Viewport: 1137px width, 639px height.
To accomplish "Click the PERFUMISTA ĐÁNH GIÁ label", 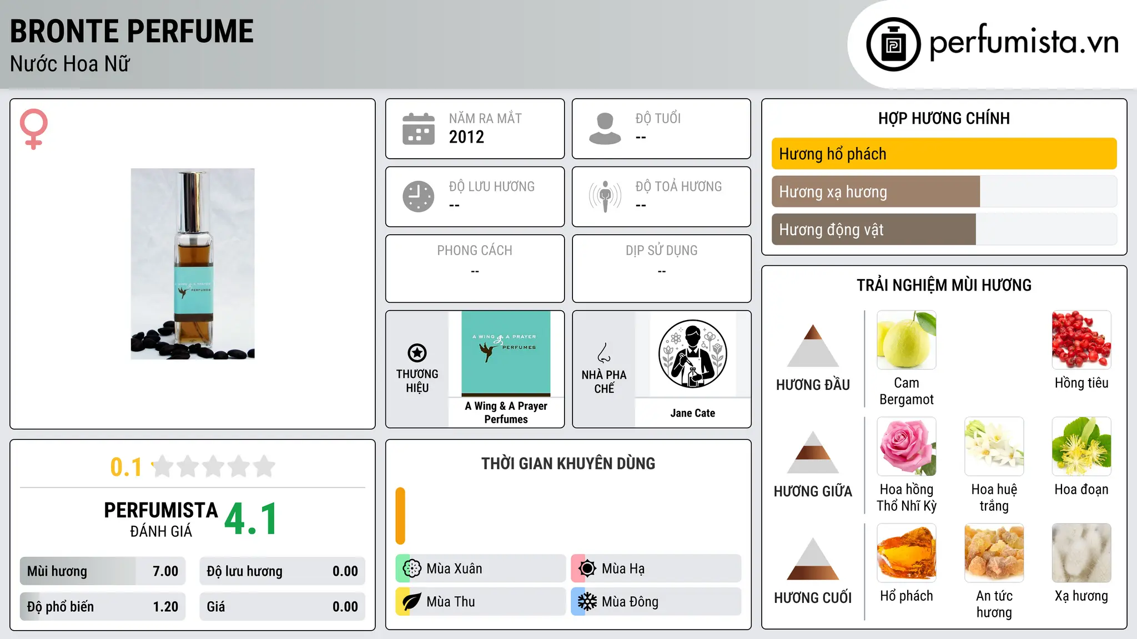I will point(161,519).
